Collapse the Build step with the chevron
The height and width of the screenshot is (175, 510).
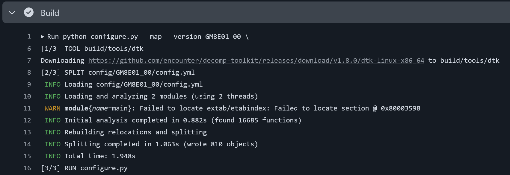(12, 13)
